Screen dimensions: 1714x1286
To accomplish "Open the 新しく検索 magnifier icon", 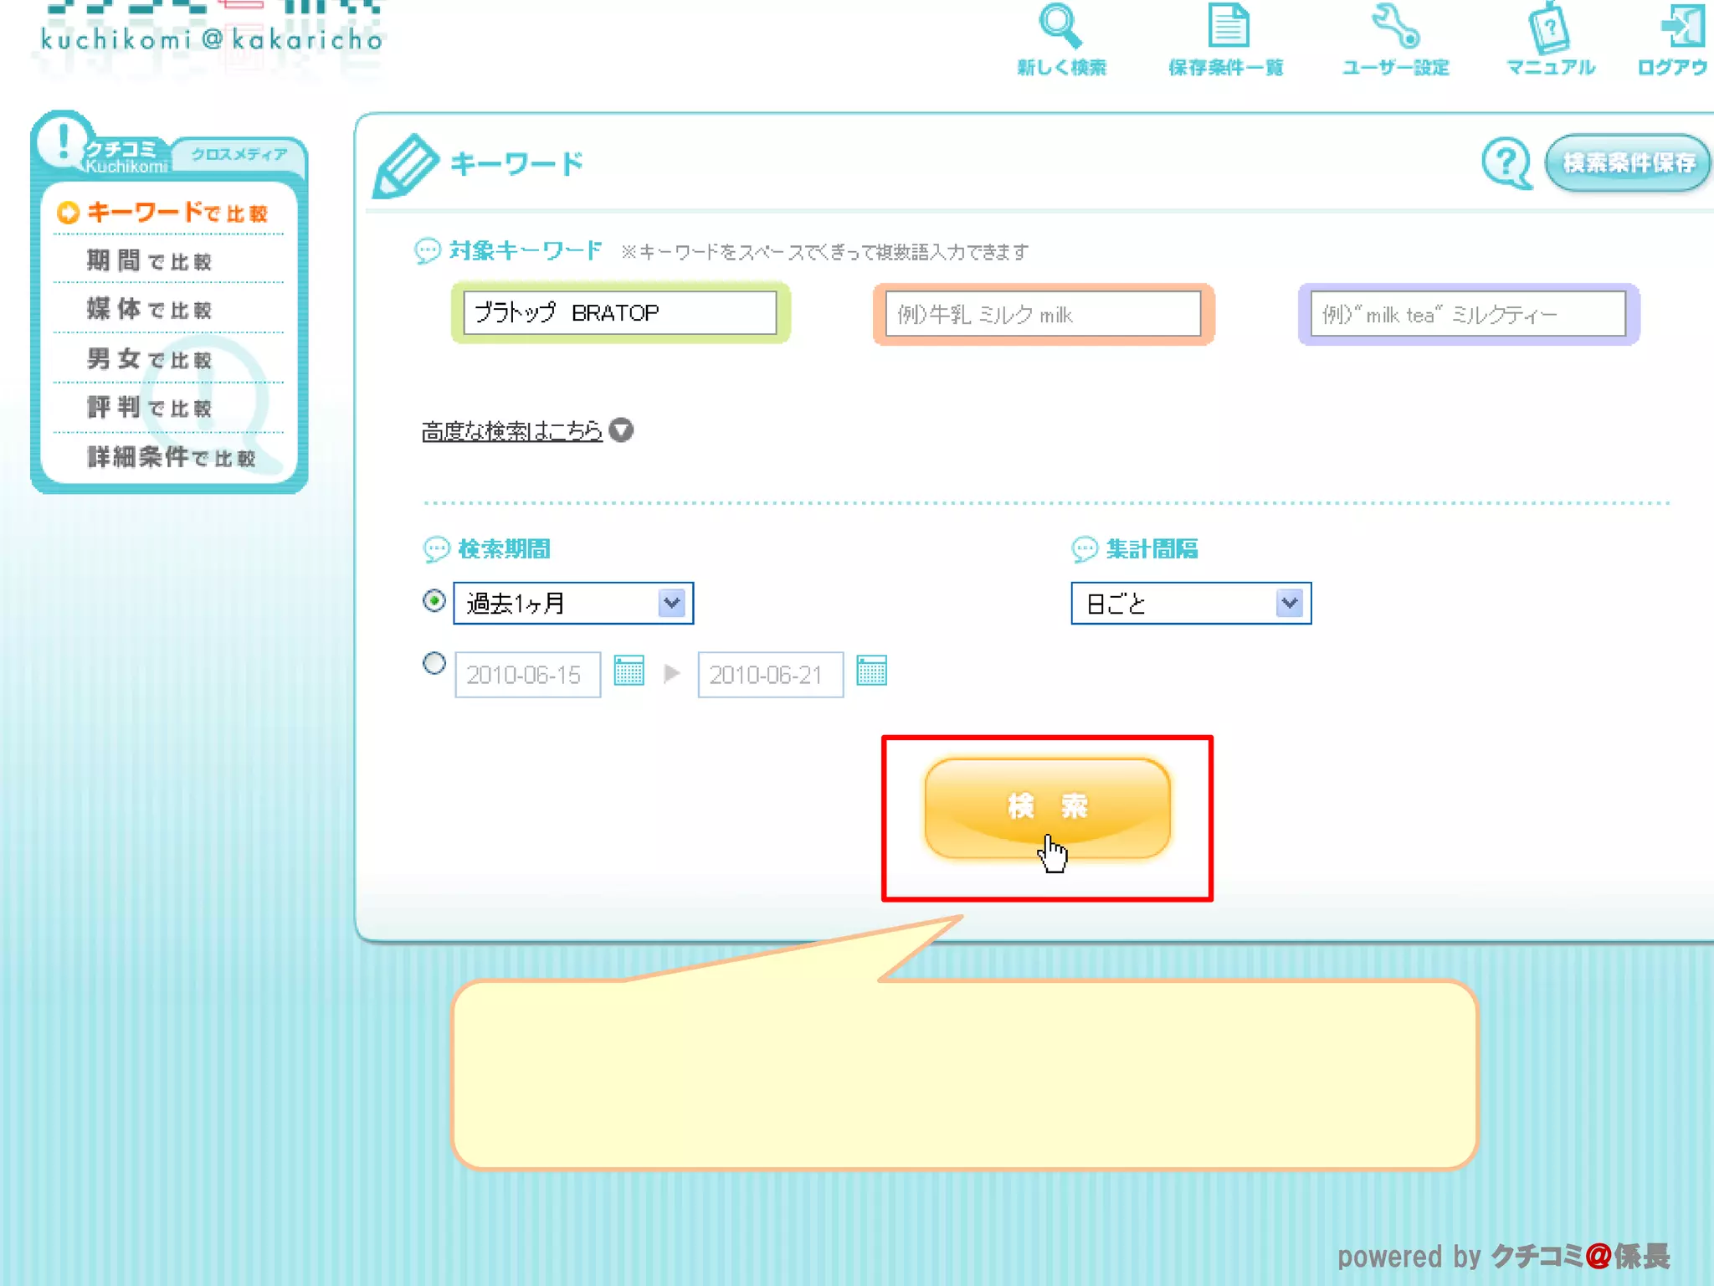I will pos(1060,26).
